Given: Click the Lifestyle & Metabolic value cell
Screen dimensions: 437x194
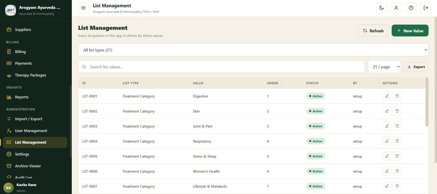Looking at the screenshot, I should (210, 186).
